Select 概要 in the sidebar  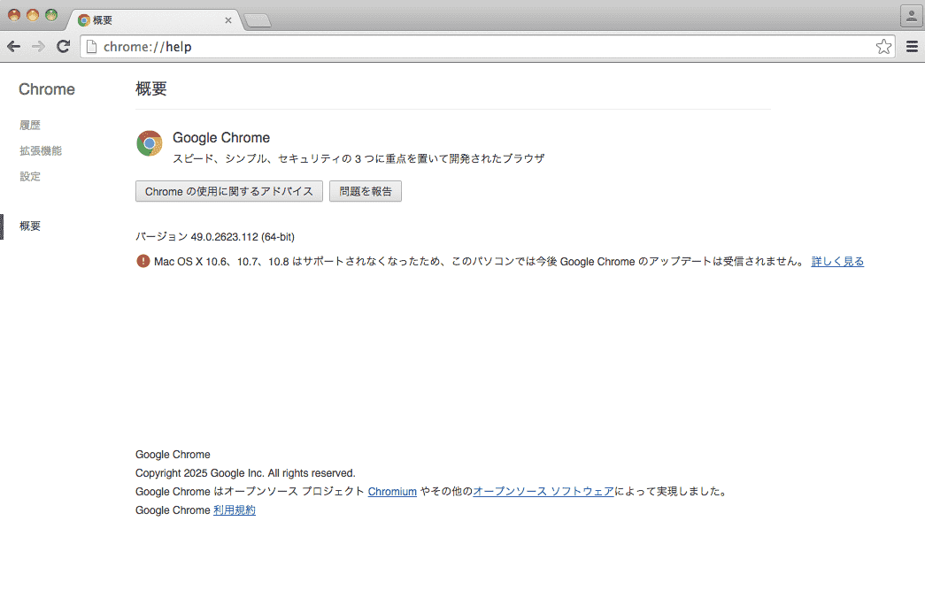click(30, 226)
